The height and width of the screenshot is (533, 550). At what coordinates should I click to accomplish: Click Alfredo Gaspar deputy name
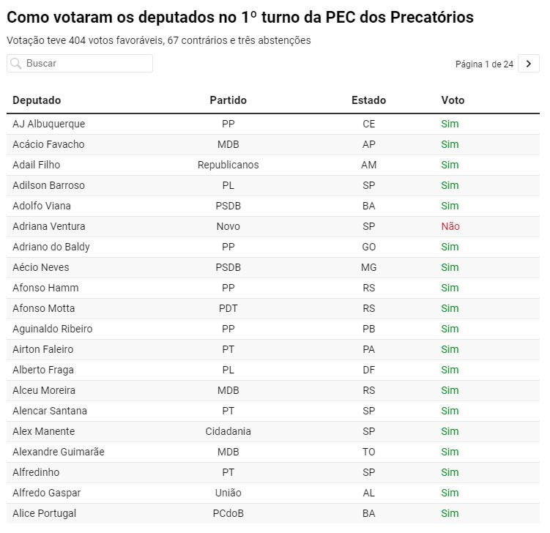[x=47, y=493]
